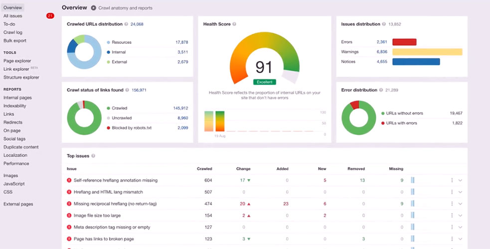The height and width of the screenshot is (249, 490).
Task: Open Page explorer tool
Action: (17, 61)
